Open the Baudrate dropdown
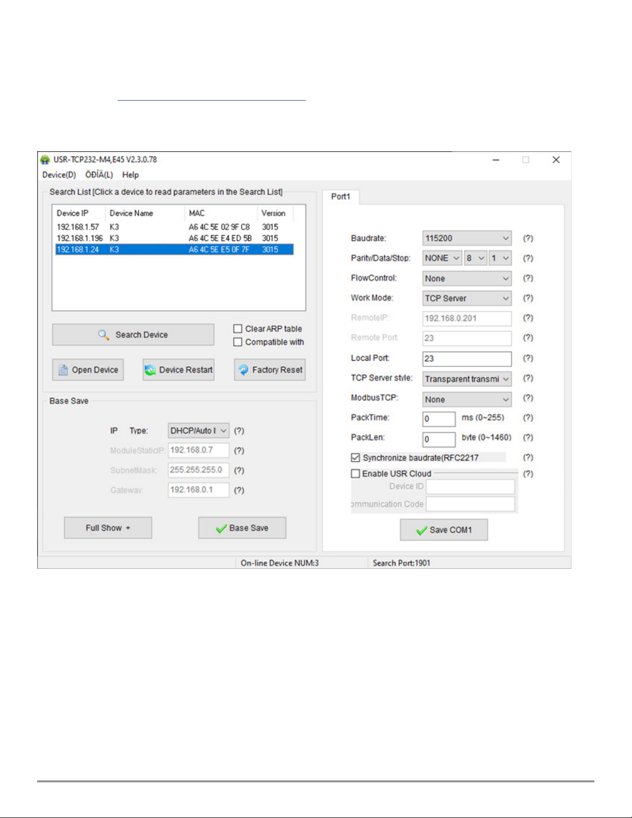Screen dimensions: 632x818 click(467, 238)
